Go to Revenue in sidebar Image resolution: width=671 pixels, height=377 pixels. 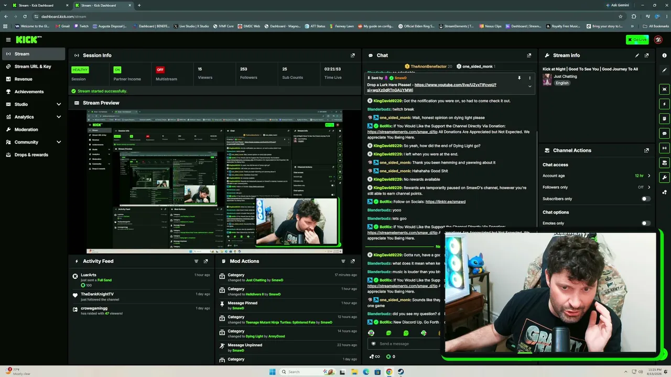pyautogui.click(x=34, y=79)
